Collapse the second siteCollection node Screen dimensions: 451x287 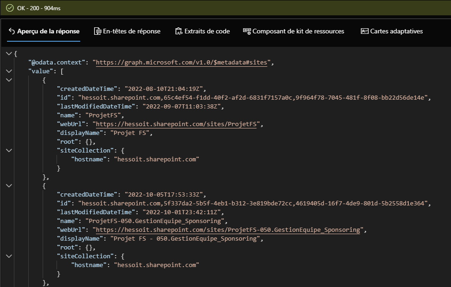(9, 256)
